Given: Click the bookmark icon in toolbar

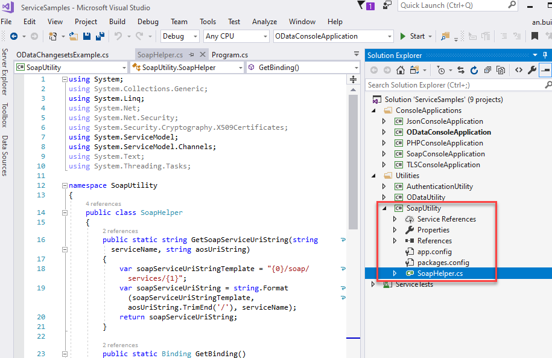Looking at the screenshot, I should (x=535, y=36).
